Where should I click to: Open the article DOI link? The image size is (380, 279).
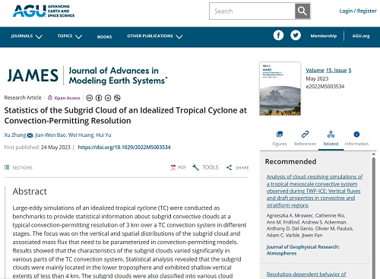[124, 147]
